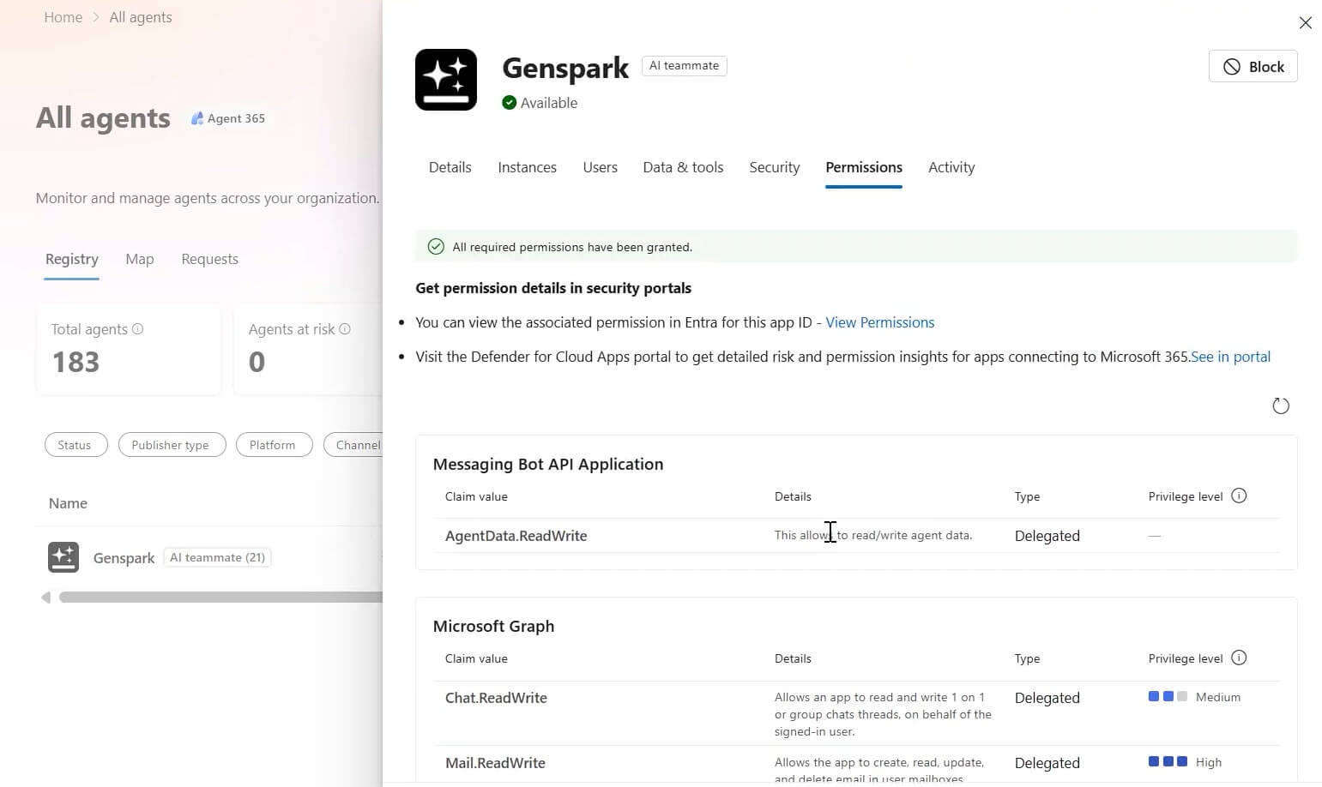This screenshot has height=787, width=1322.
Task: Click the Agents at risk info icon
Action: pyautogui.click(x=345, y=328)
